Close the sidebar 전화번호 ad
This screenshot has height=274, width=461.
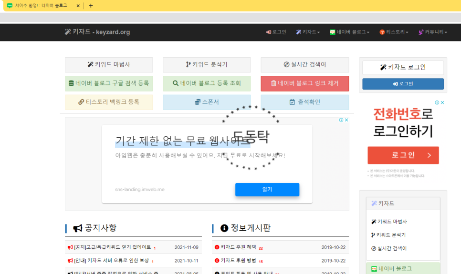tap(442, 102)
